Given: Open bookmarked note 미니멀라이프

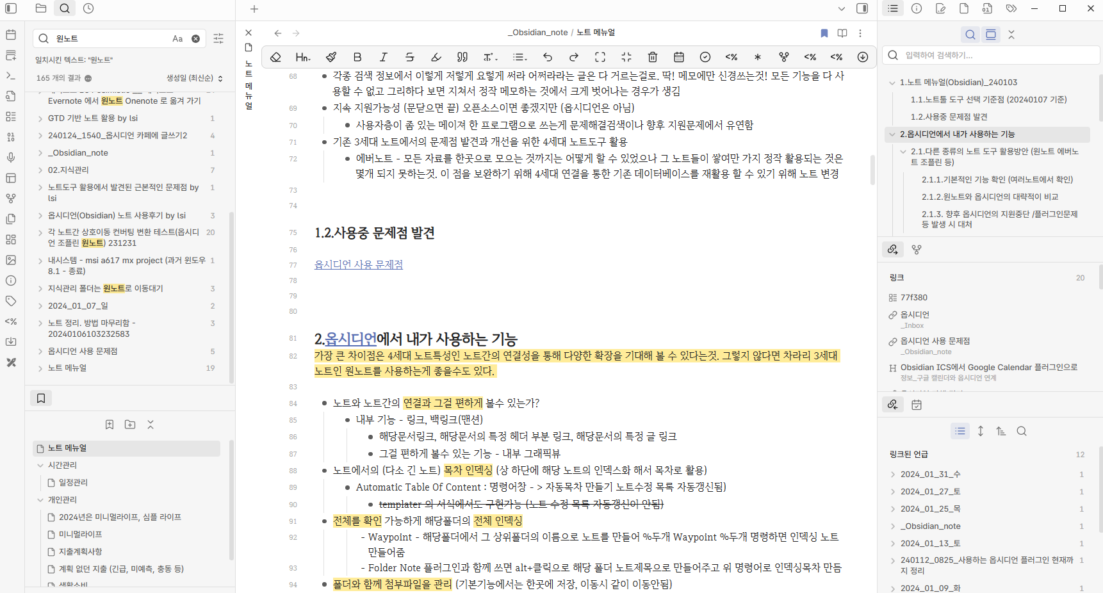Looking at the screenshot, I should 81,534.
